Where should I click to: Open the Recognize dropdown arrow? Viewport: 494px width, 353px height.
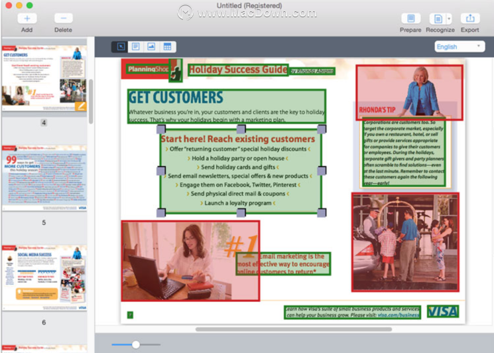click(x=450, y=19)
